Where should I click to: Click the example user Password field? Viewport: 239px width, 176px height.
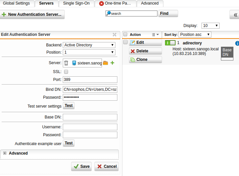point(90,135)
